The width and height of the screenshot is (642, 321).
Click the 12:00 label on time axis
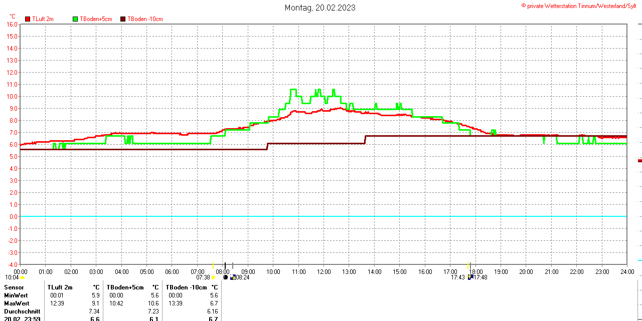pyautogui.click(x=324, y=272)
